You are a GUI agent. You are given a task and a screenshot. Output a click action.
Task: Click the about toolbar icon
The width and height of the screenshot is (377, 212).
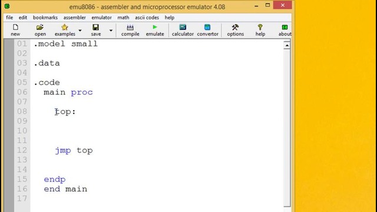point(285,30)
